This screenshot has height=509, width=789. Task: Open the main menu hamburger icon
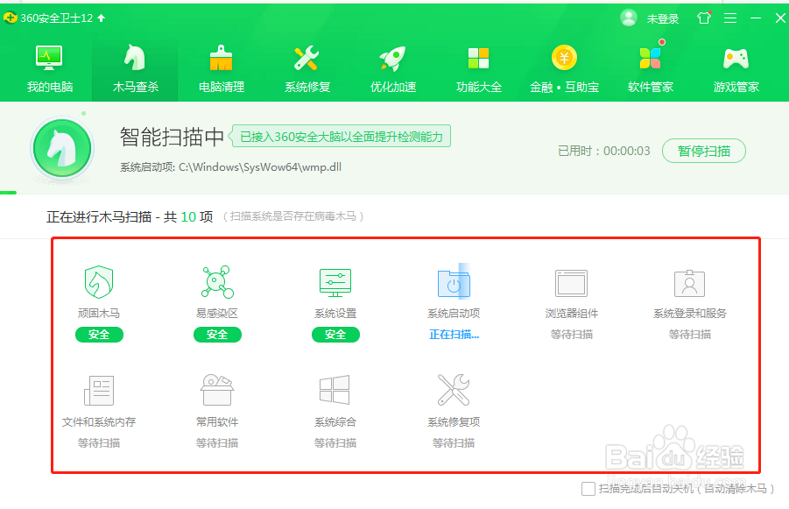click(x=730, y=18)
